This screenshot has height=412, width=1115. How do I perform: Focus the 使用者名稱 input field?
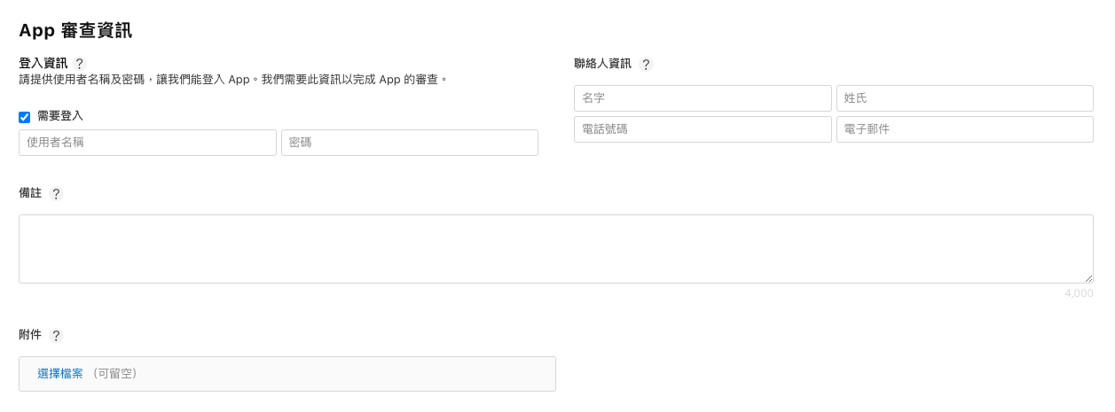tap(147, 143)
